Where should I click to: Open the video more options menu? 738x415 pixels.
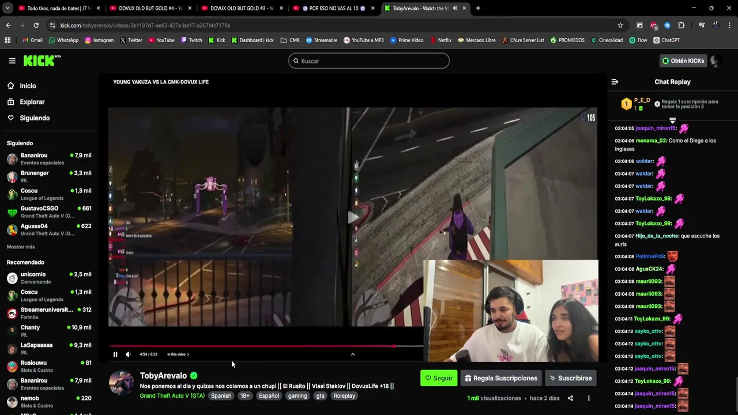tap(589, 398)
